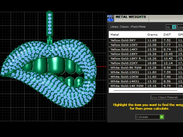
Task: Click the 13.30 grams cell
Action: click(154, 81)
